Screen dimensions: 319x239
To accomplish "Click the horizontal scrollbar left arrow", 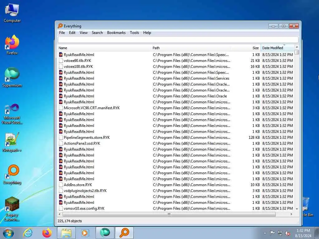I will pyautogui.click(x=60, y=214).
